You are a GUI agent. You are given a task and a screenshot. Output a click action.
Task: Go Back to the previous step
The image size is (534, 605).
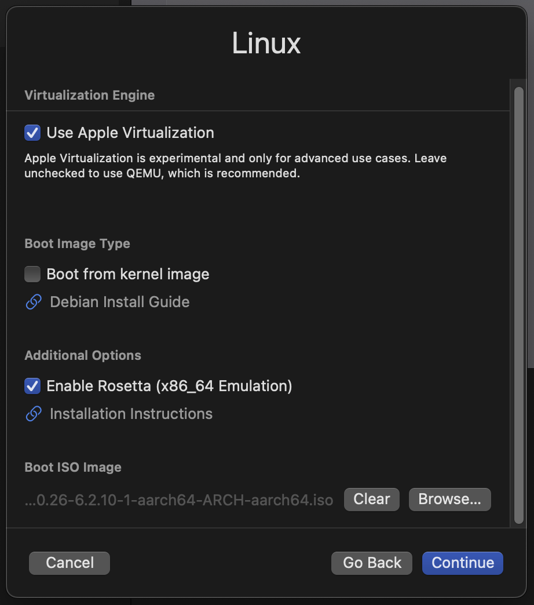pos(372,563)
